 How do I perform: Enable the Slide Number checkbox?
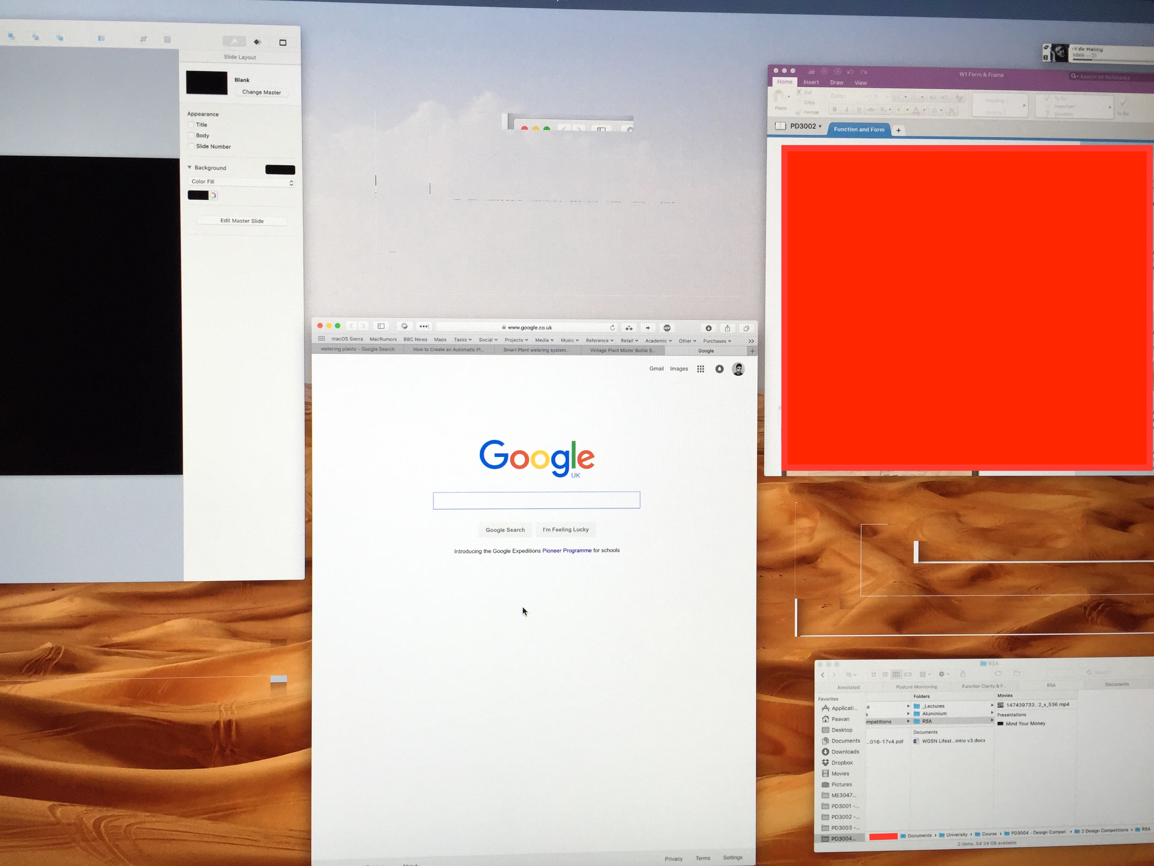pos(191,146)
